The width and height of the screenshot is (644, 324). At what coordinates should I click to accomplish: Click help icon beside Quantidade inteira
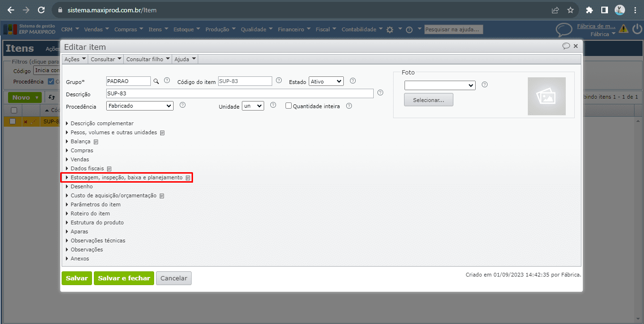pyautogui.click(x=349, y=106)
